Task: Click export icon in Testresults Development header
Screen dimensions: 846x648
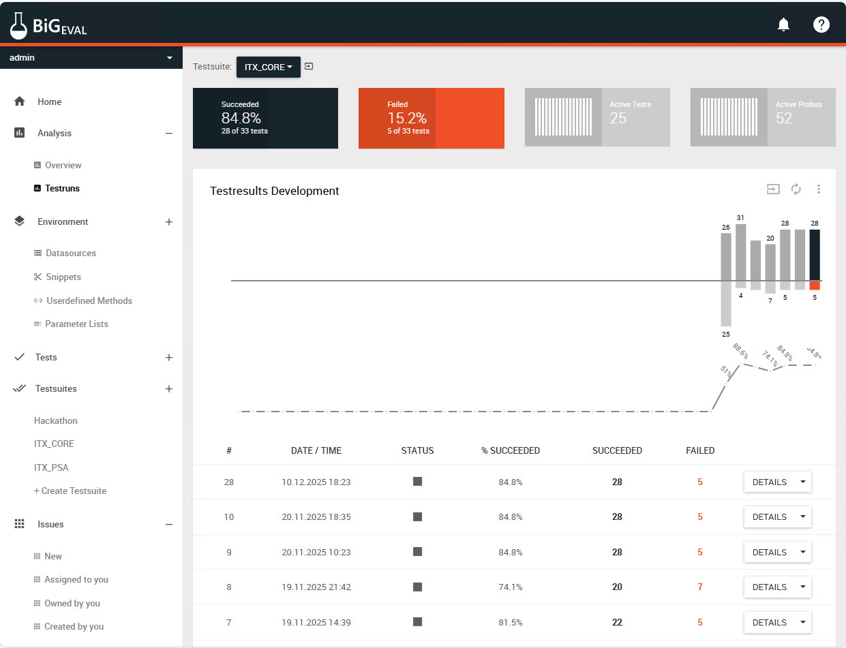Action: 773,189
